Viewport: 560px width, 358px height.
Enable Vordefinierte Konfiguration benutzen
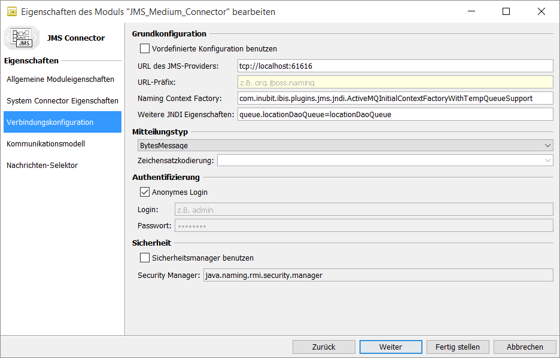click(x=144, y=48)
